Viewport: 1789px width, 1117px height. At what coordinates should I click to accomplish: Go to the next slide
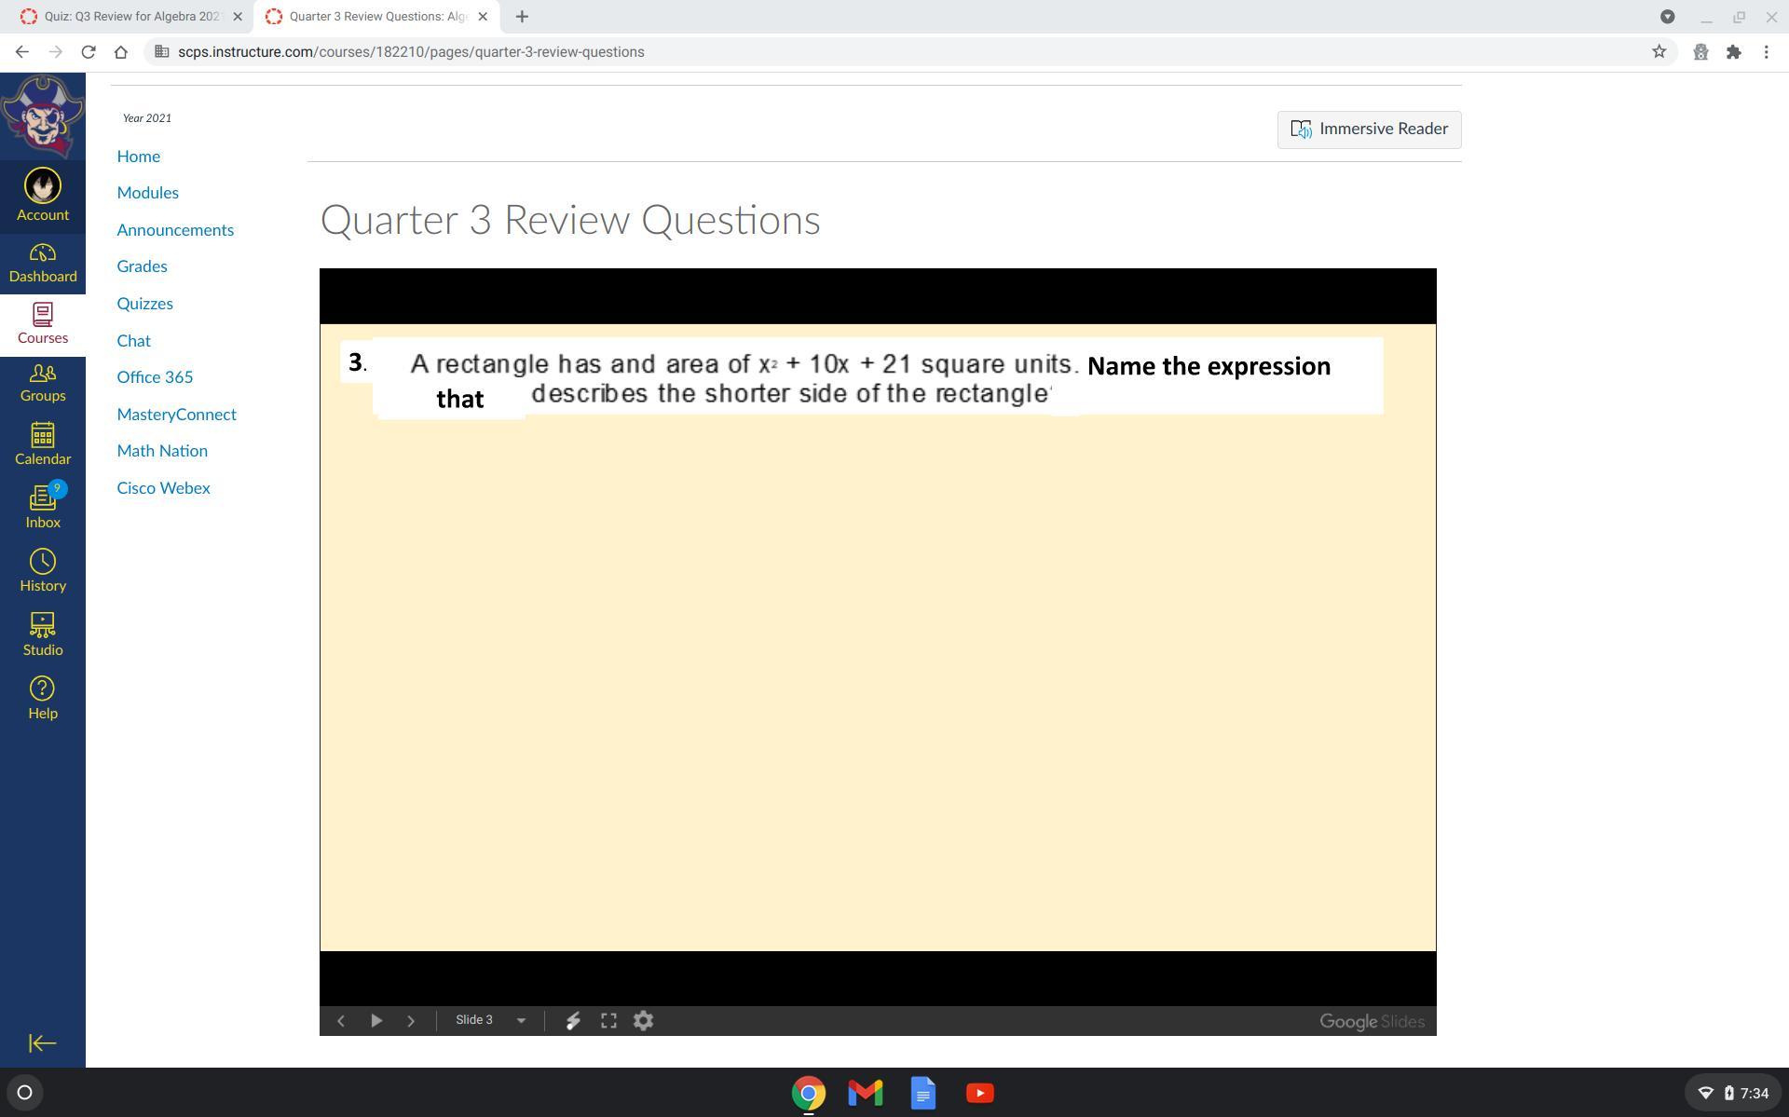point(411,1021)
